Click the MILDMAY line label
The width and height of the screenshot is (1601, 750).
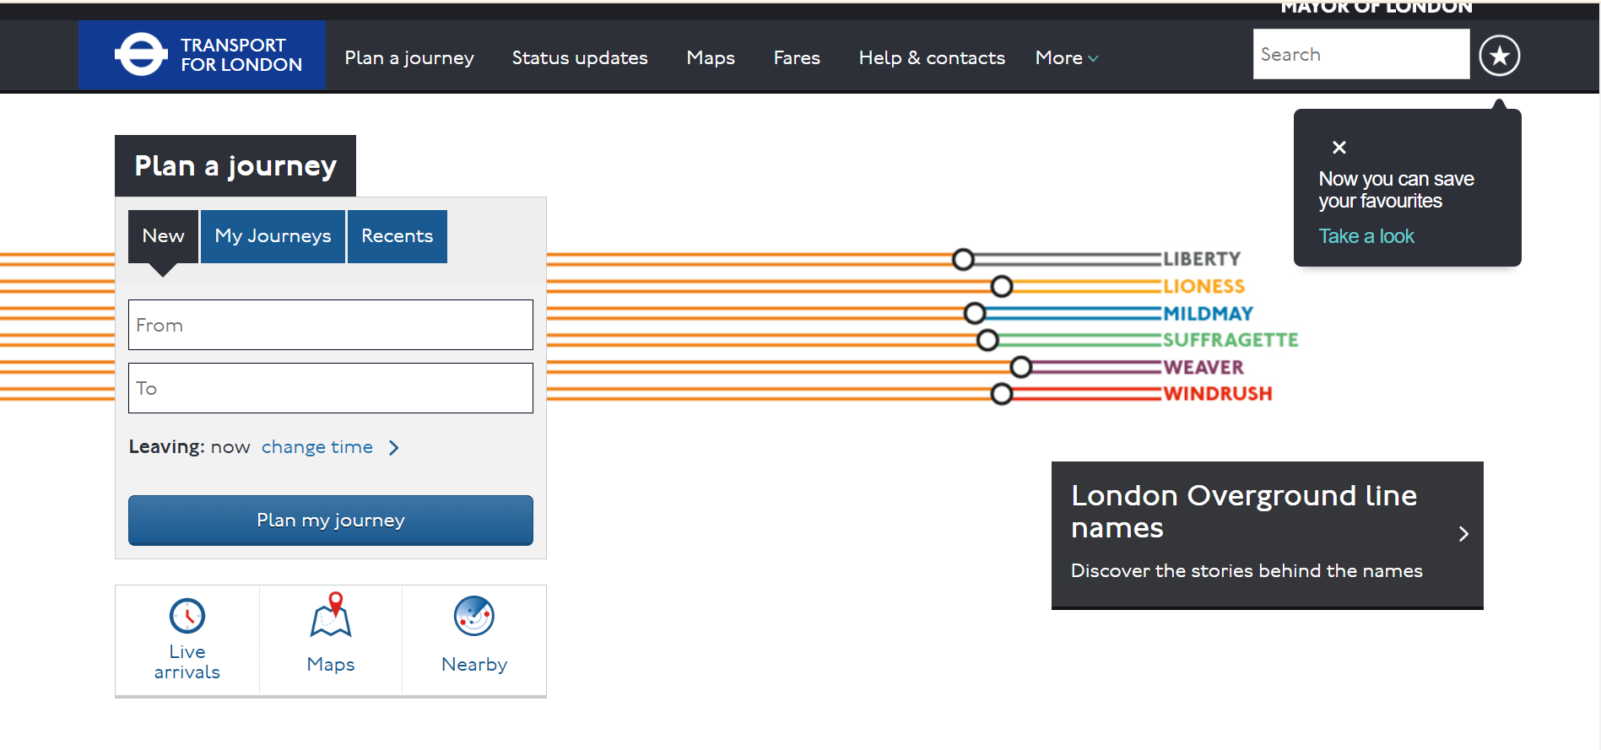(1208, 314)
